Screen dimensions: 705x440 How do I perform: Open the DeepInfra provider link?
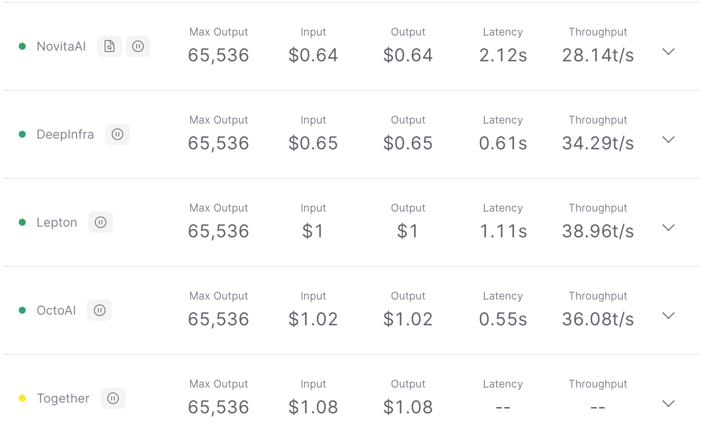(65, 134)
